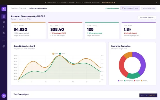
Task: Toggle the Spend series in chart legend
Action: click(x=55, y=53)
